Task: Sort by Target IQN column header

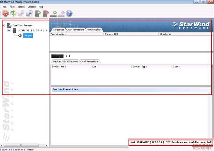Action: 131,34
